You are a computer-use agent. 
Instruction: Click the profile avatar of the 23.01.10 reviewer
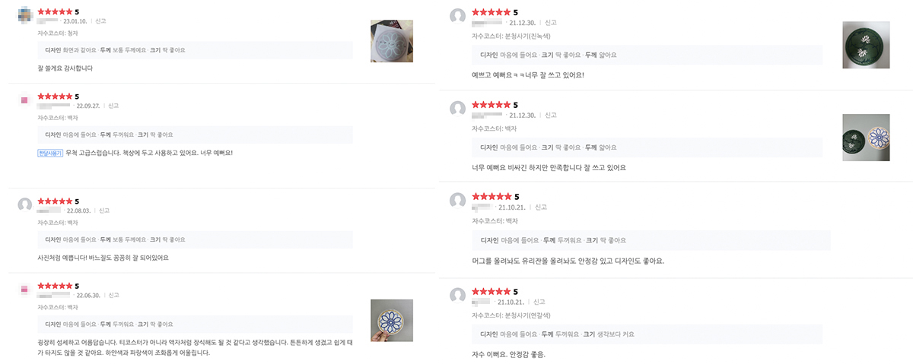coord(24,15)
